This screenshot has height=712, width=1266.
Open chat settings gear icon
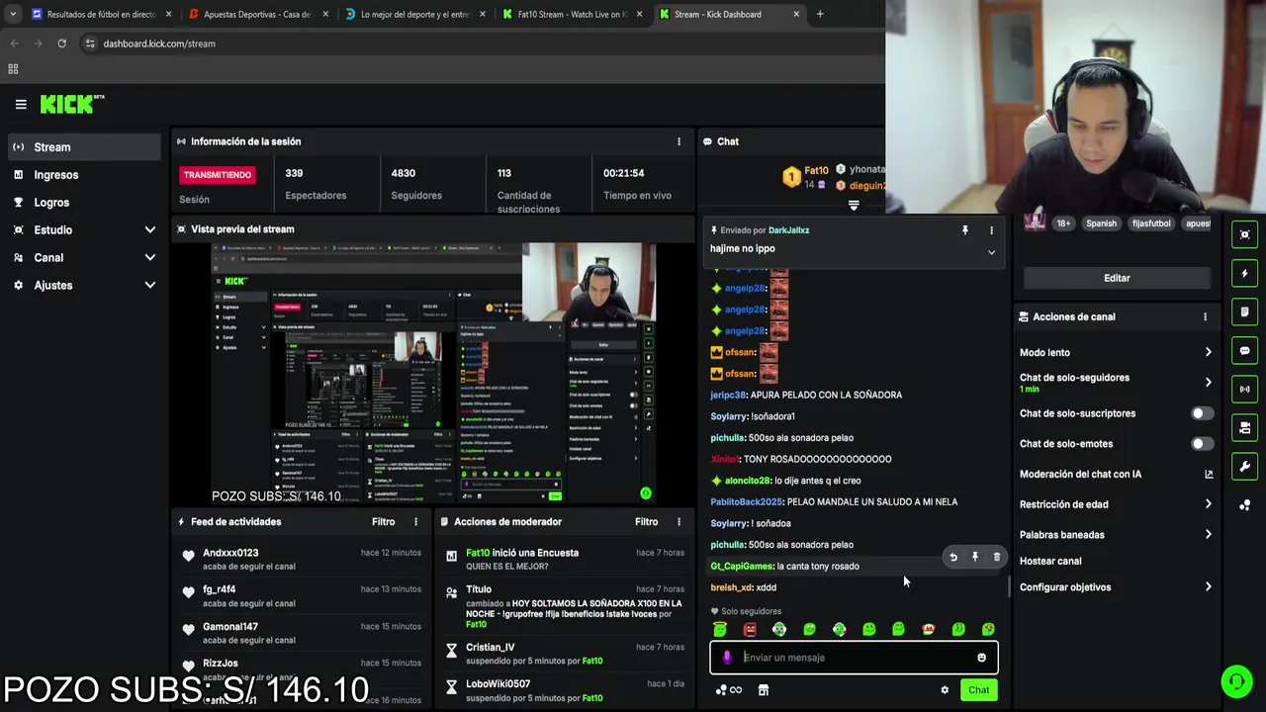point(945,690)
